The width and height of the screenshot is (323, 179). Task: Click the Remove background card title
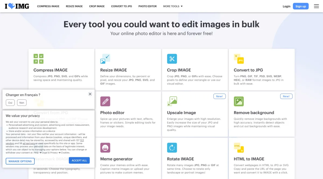(254, 113)
